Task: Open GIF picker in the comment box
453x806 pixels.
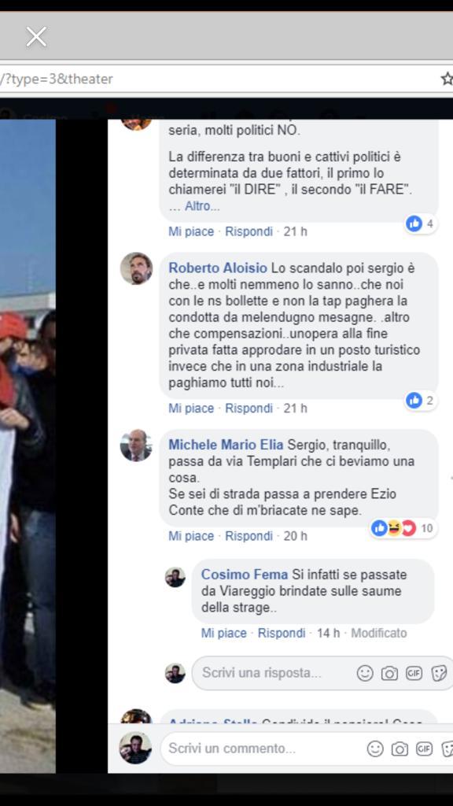Action: 424,749
